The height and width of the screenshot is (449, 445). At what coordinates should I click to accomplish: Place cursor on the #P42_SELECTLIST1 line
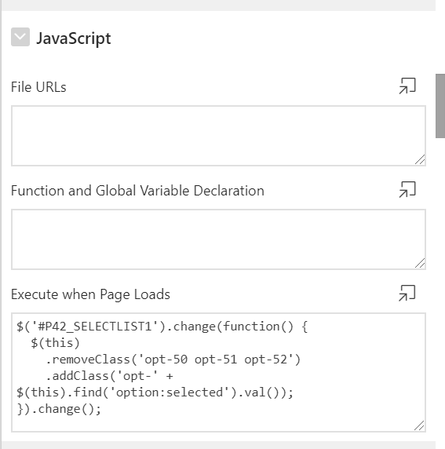coord(162,327)
